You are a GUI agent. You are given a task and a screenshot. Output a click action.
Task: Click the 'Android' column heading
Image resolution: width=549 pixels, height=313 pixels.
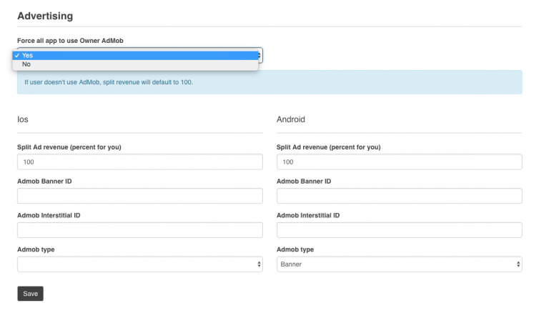coord(291,119)
